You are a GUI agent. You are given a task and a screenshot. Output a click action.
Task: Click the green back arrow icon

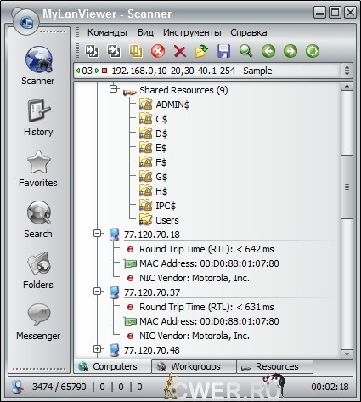pos(268,51)
